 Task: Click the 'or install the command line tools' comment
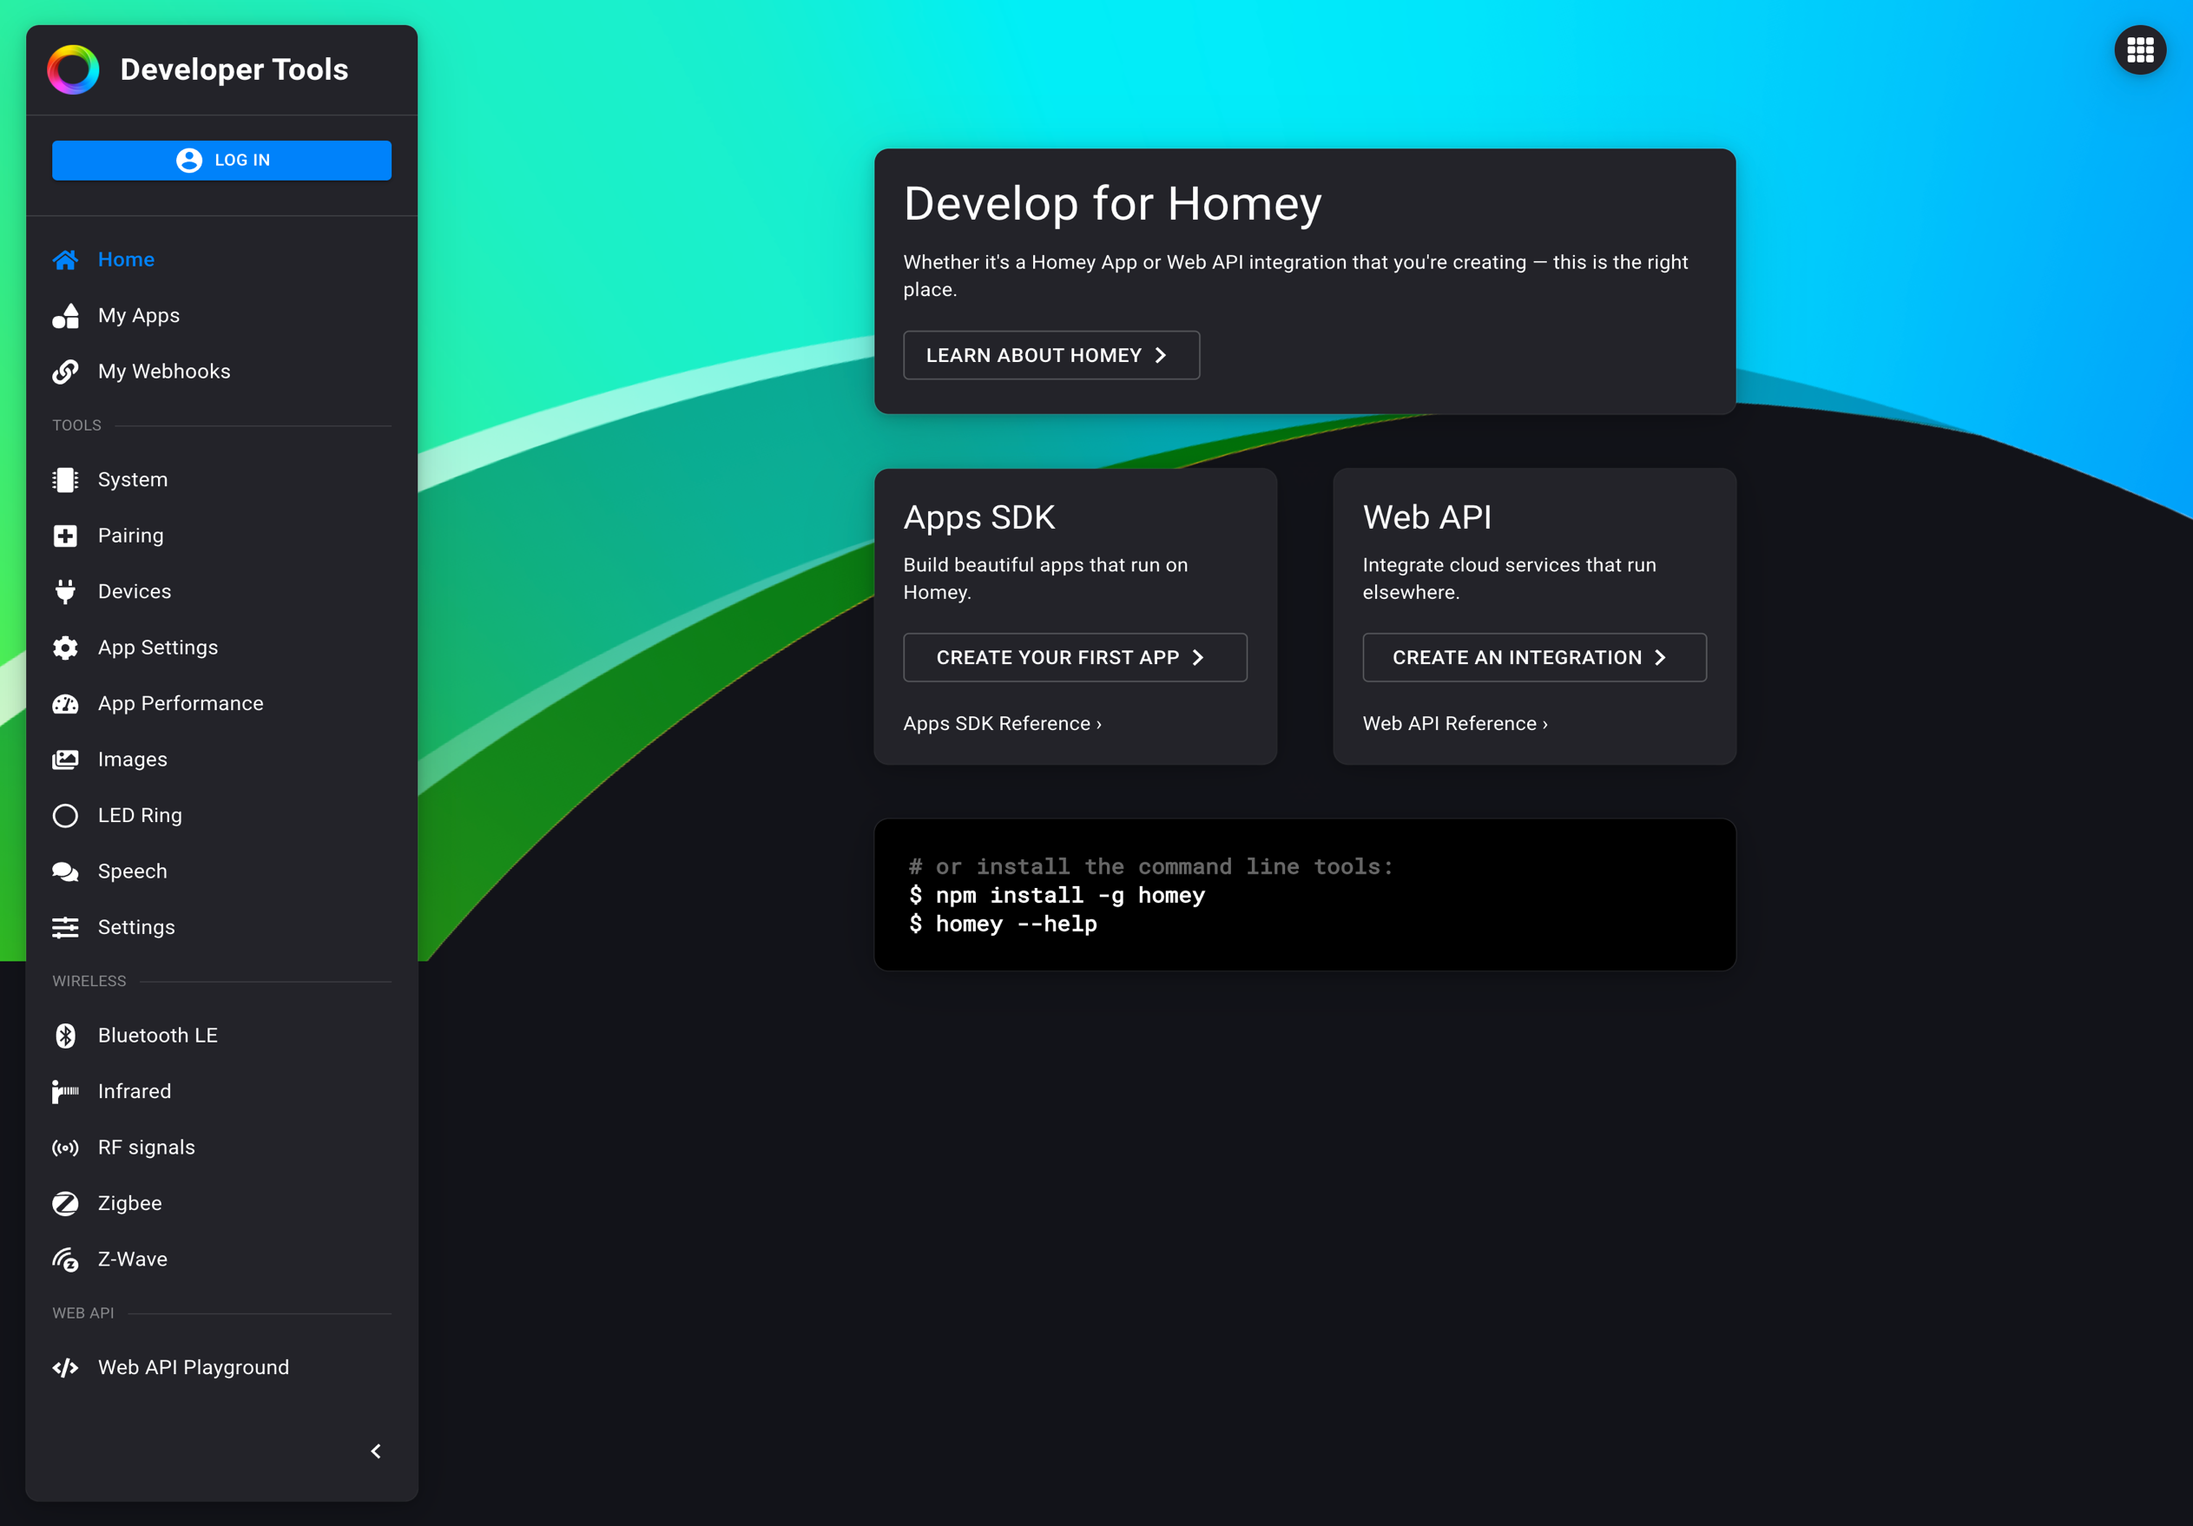[x=1151, y=867]
